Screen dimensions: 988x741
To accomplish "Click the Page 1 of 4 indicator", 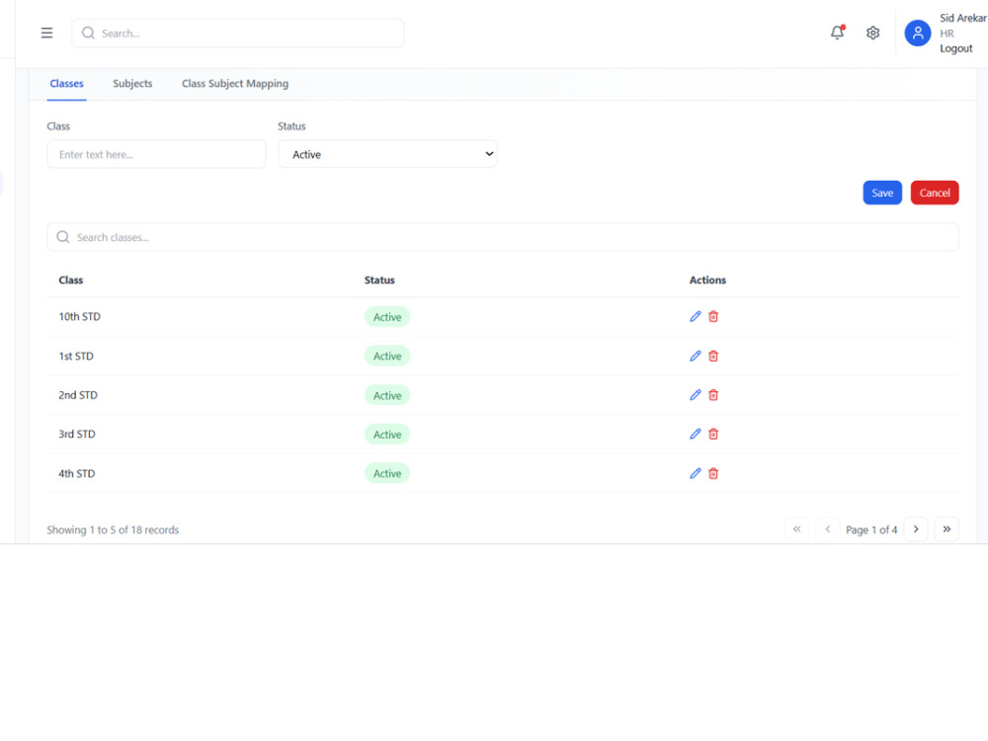I will (x=870, y=530).
